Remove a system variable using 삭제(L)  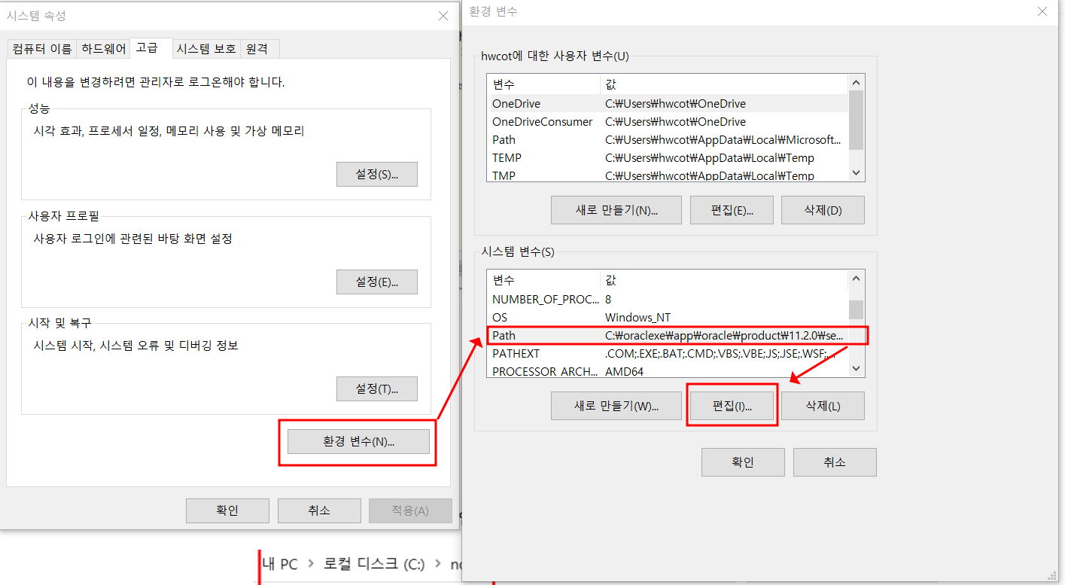pyautogui.click(x=822, y=405)
